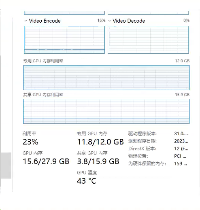
Task: Click the 11.8/12.0 GB dedicated memory value
Action: click(100, 142)
